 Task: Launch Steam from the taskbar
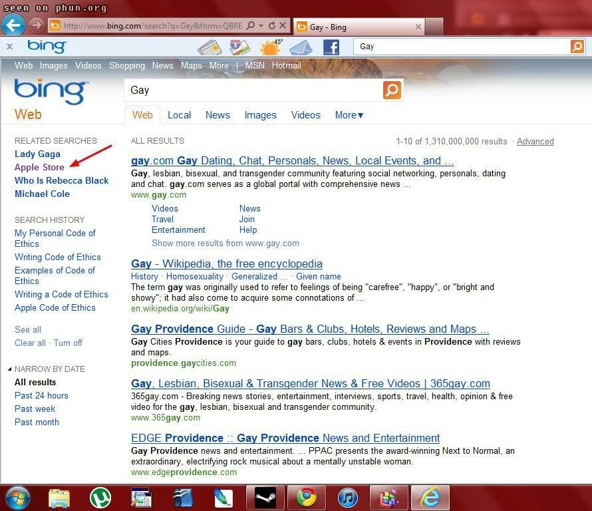[265, 498]
